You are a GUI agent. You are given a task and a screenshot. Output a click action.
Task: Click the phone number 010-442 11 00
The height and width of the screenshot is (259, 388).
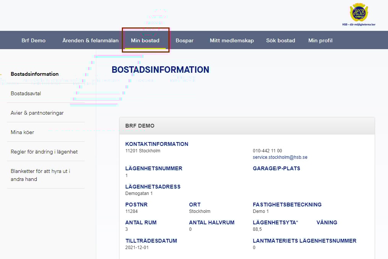click(267, 151)
